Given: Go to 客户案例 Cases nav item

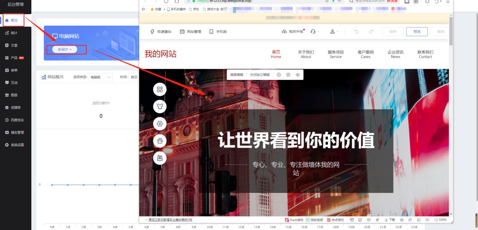Looking at the screenshot, I should [366, 54].
